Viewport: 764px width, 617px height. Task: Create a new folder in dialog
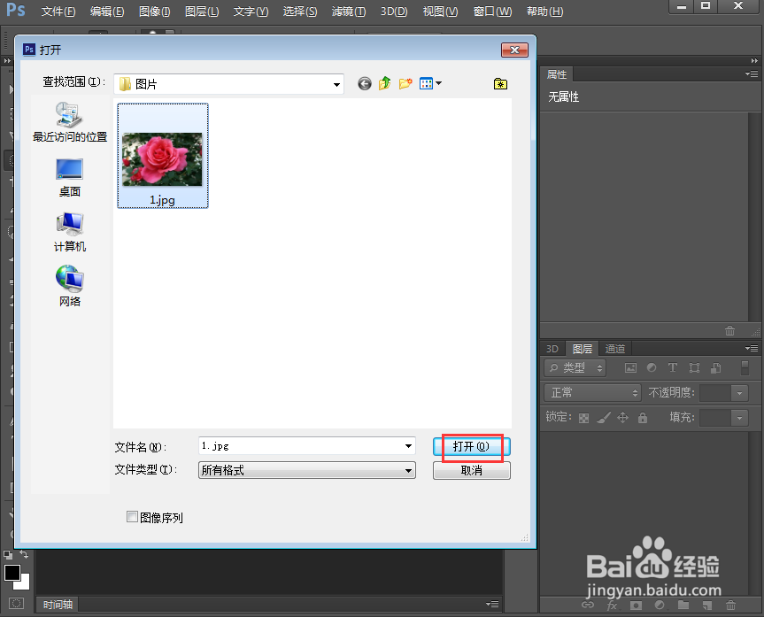tap(405, 84)
